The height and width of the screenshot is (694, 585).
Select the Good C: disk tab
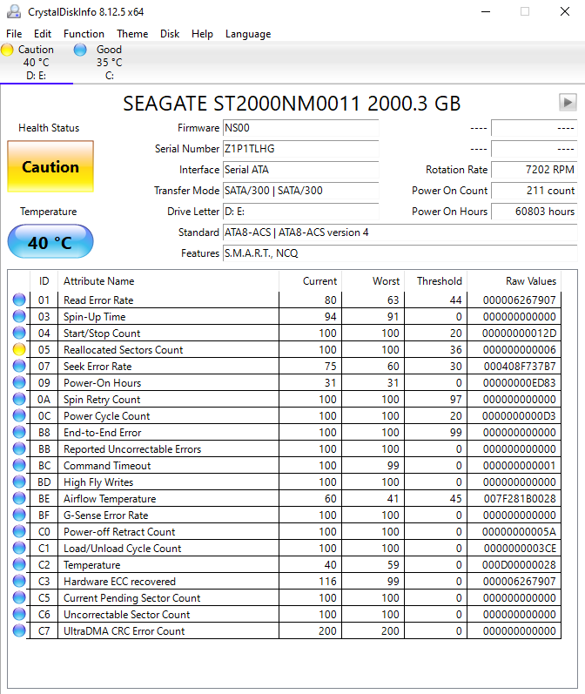point(110,63)
